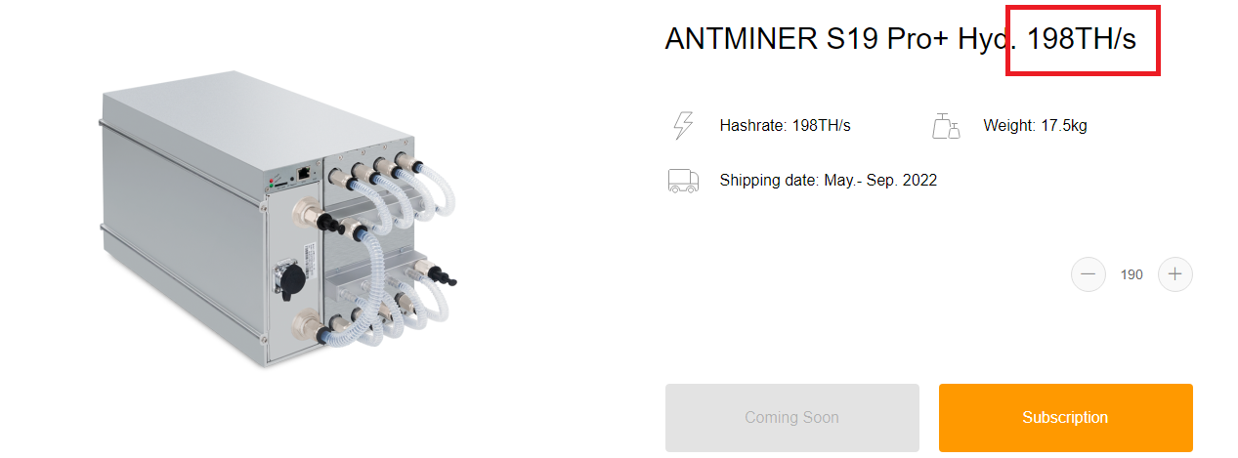
Task: Click the Shipping date: May.- Sep. 2022 text
Action: (x=829, y=180)
